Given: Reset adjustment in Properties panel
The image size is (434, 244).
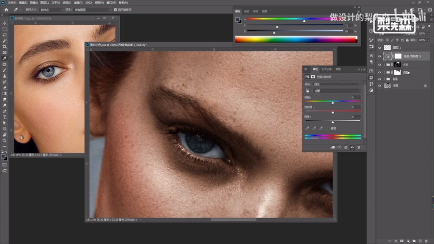Looking at the screenshot, I should pos(346,147).
